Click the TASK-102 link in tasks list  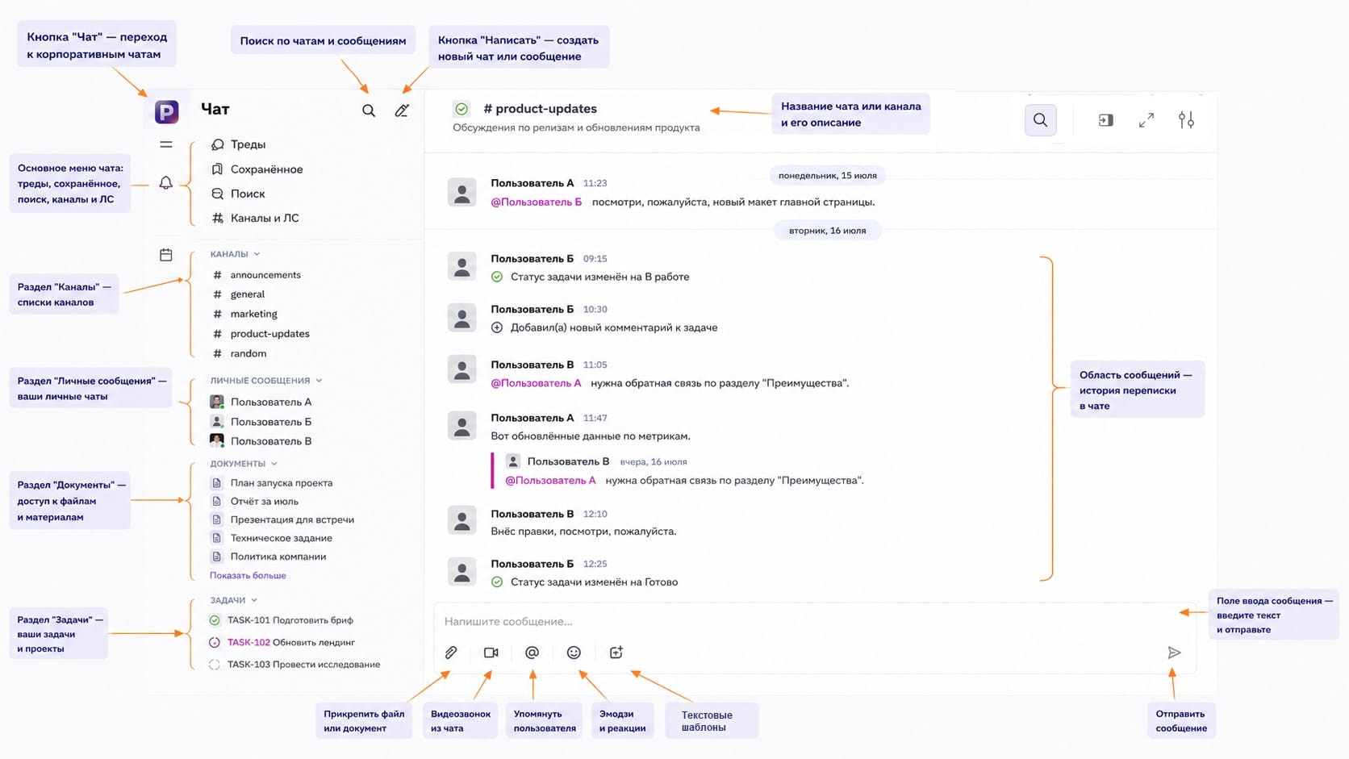click(248, 643)
